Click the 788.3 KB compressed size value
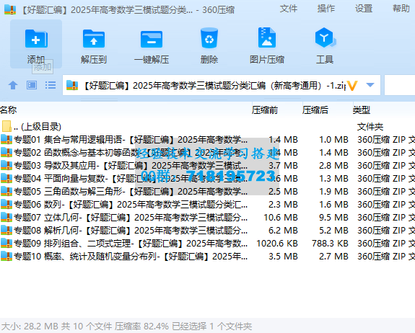Viewport: 415px width, 333px height. (x=330, y=243)
